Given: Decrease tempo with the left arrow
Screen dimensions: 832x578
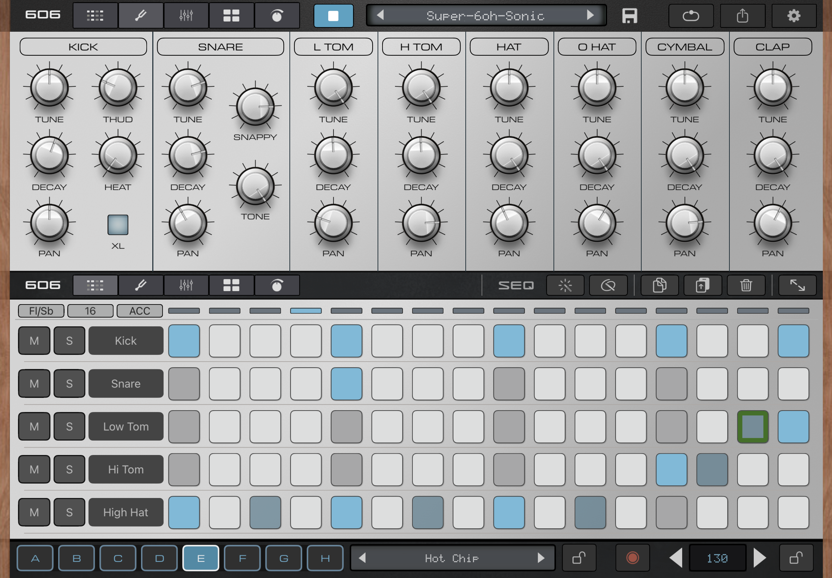Looking at the screenshot, I should (x=676, y=558).
